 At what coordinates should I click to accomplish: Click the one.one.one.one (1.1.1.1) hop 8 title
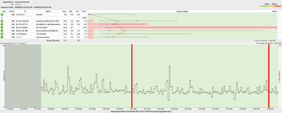click(13, 44)
